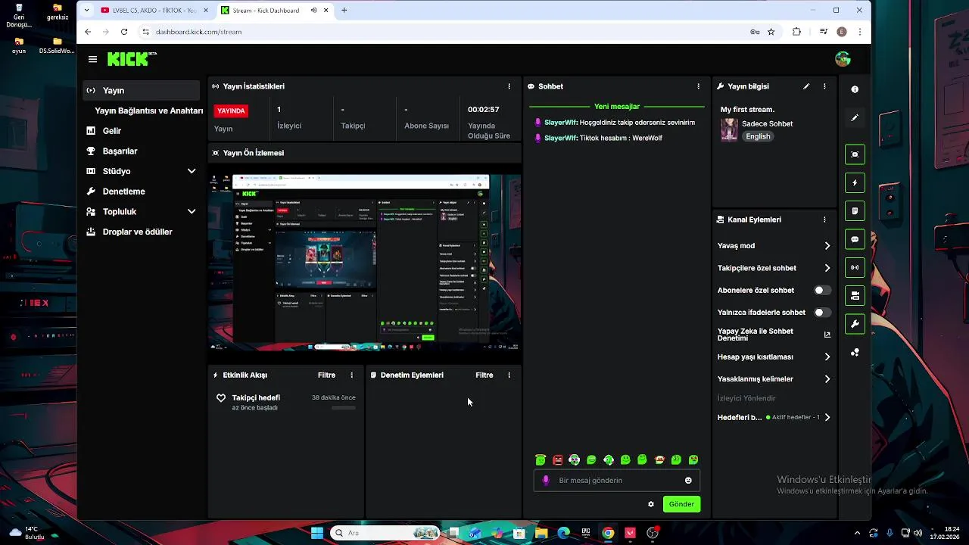
Task: Click SlayerWlf username in the Hoşgeldiniz message
Action: pos(561,123)
